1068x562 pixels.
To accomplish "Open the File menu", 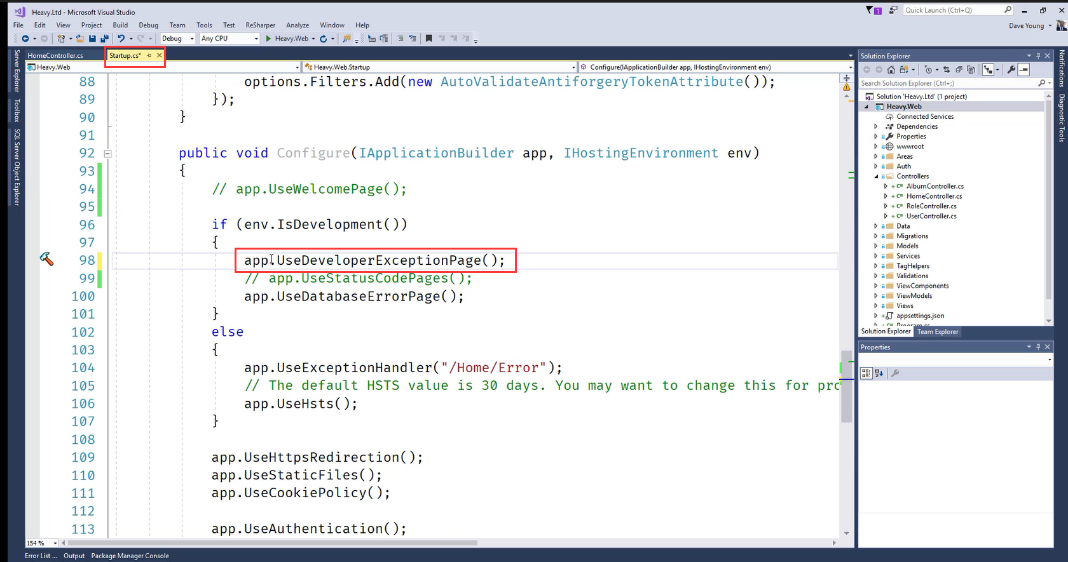I will point(18,25).
